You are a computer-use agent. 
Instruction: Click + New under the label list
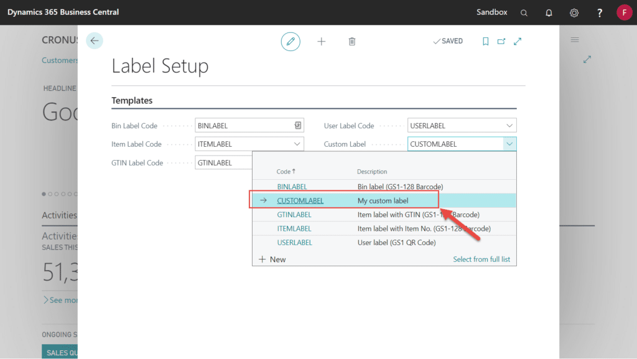[x=272, y=259]
